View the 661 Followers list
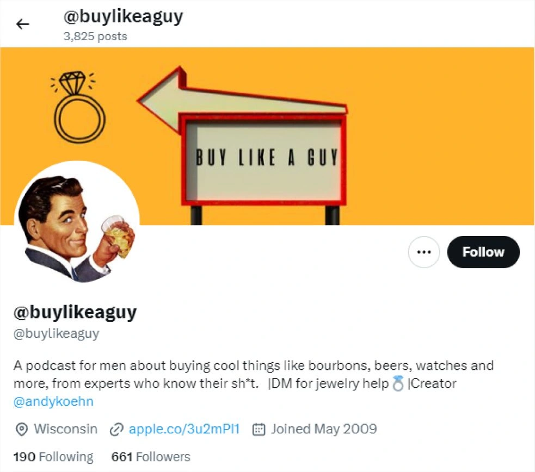 tap(150, 457)
